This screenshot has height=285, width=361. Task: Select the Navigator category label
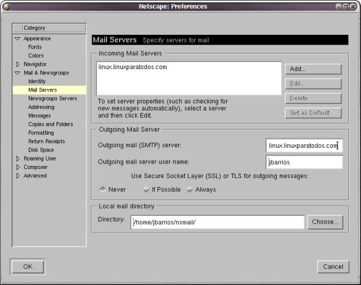tap(35, 64)
